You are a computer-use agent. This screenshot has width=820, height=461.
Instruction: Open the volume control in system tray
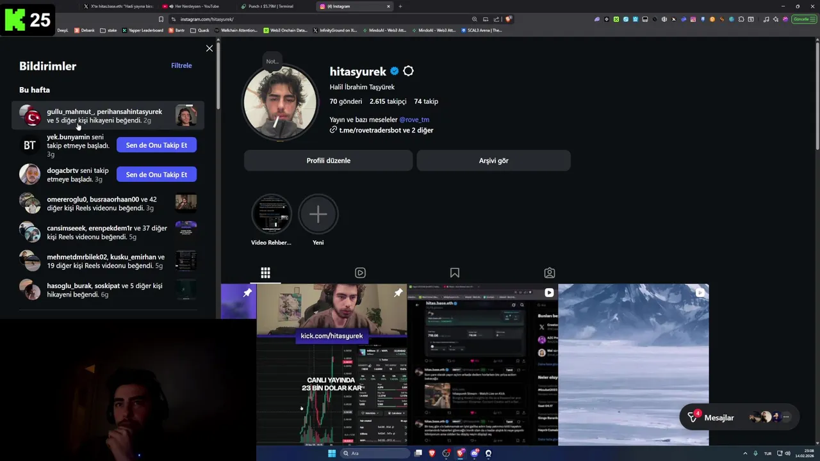click(788, 453)
